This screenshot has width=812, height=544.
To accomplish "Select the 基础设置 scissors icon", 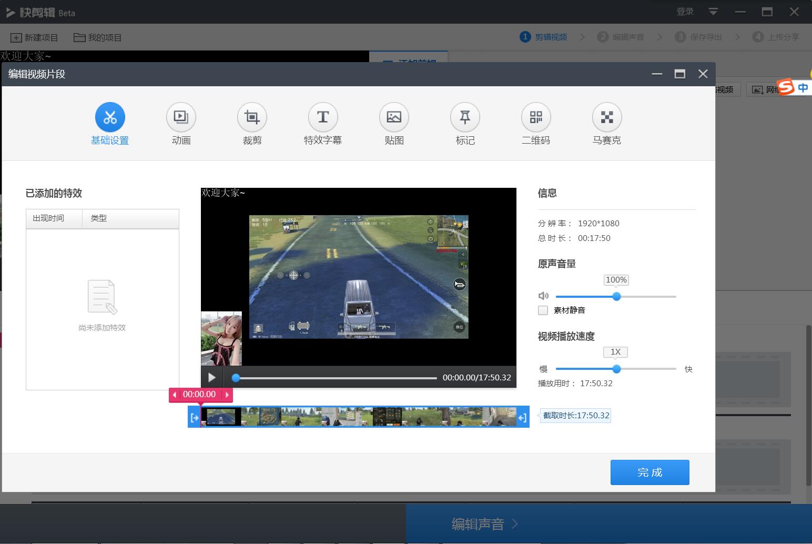I will coord(110,117).
